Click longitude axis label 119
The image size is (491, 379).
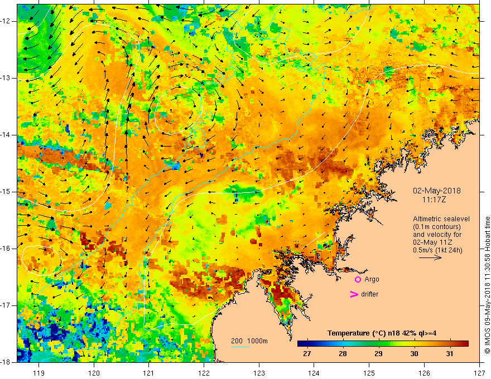pos(39,373)
